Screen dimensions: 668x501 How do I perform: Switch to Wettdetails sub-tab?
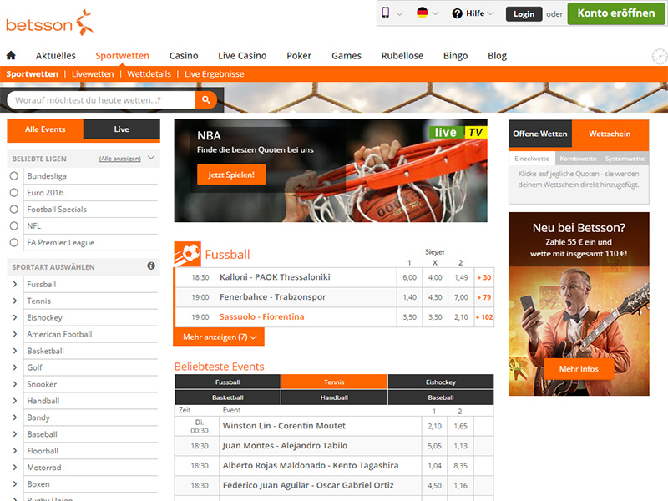tap(149, 74)
